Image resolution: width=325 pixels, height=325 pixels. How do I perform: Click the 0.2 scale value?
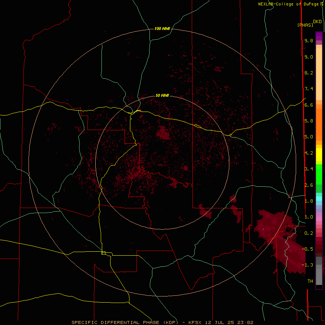point(309,233)
